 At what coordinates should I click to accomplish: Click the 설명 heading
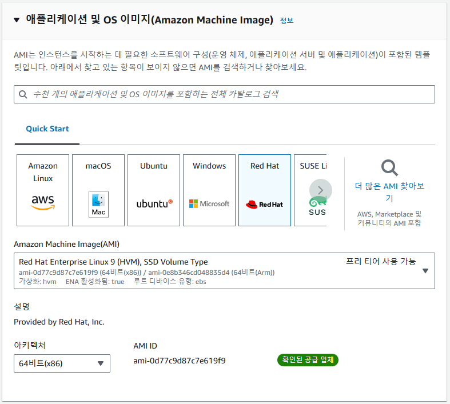(22, 307)
